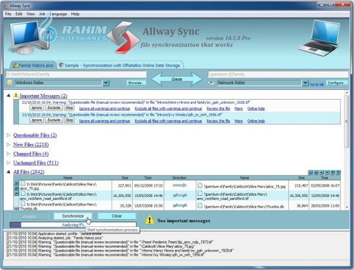Open the Network folder dropdown arrow

pos(305,83)
